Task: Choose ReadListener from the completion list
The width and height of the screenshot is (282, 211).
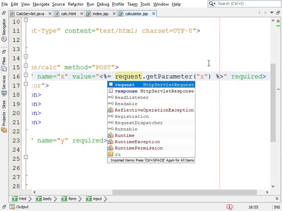Action: (x=151, y=97)
